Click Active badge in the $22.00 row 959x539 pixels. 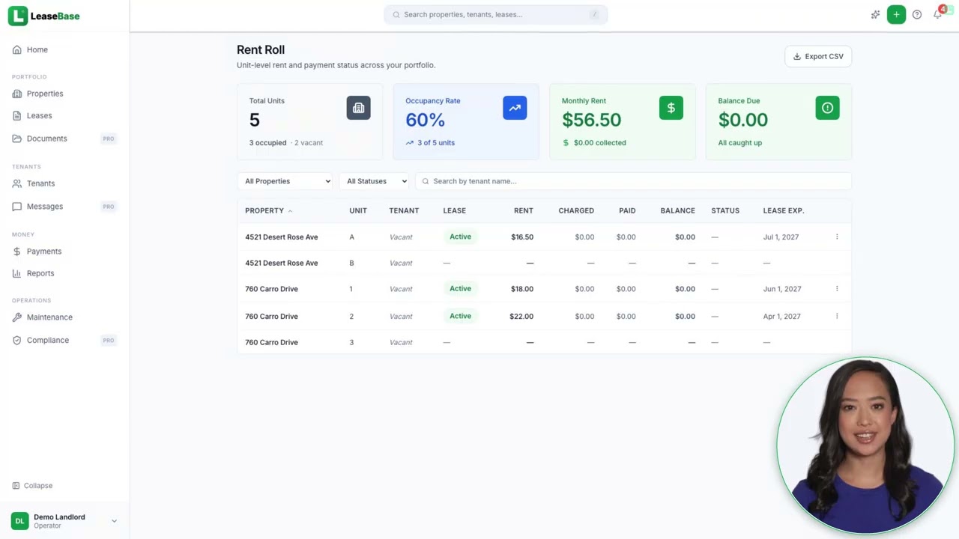click(460, 316)
